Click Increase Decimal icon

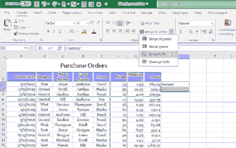tap(204, 32)
